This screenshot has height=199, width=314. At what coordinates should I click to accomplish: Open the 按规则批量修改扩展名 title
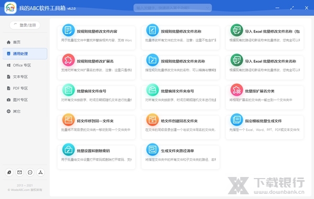pyautogui.click(x=95, y=61)
